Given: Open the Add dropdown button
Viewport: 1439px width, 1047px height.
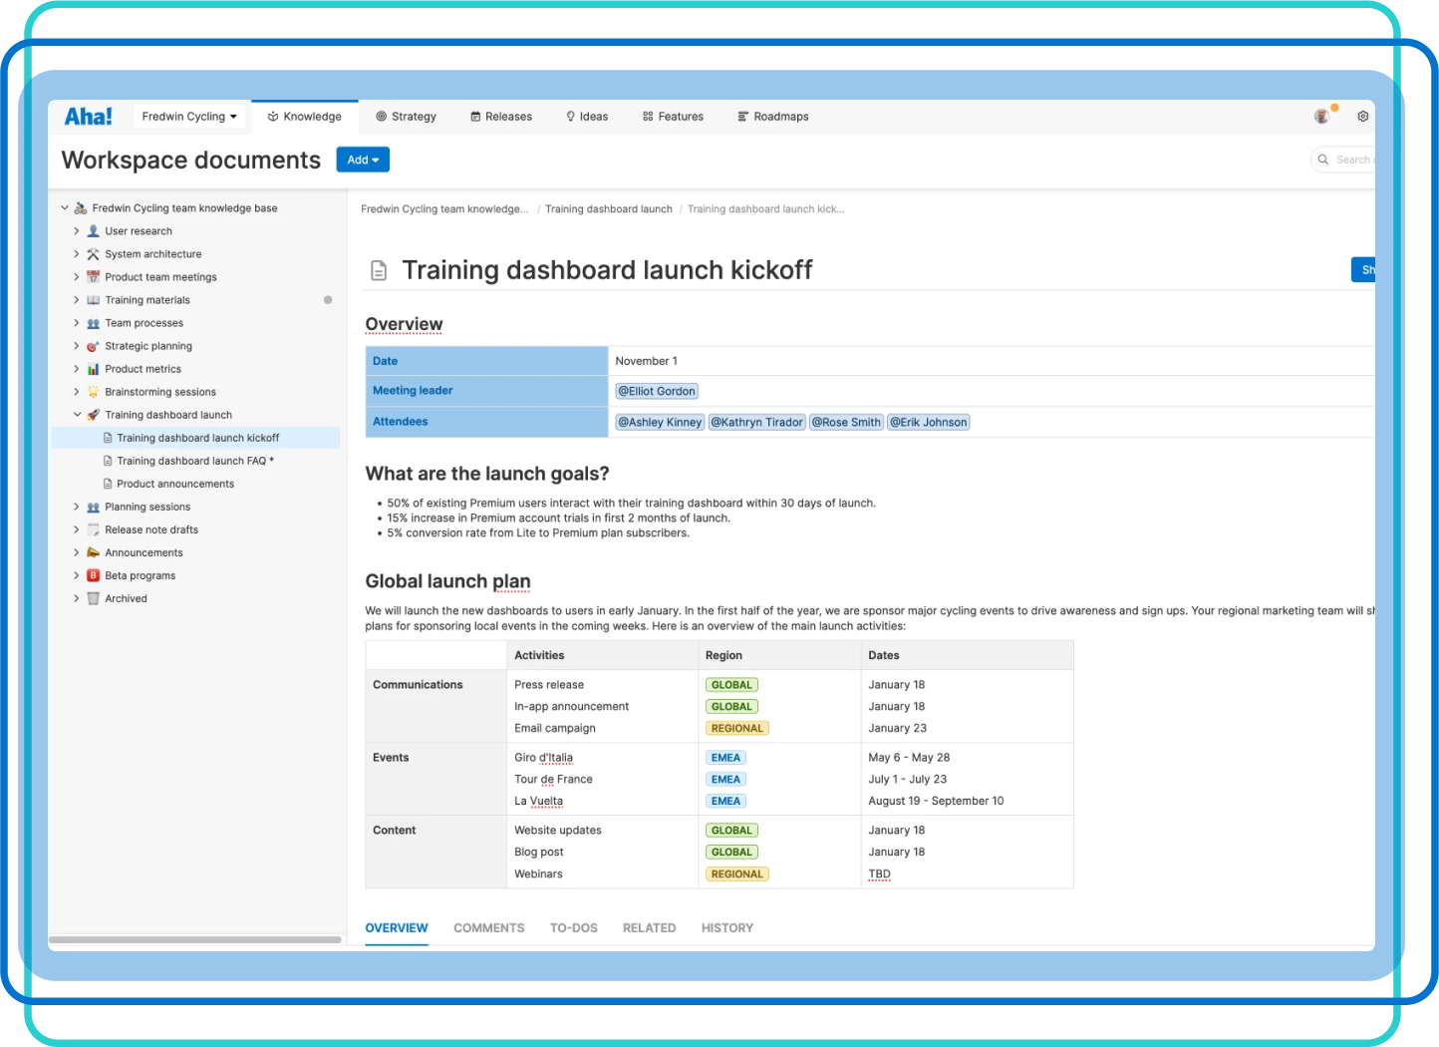Looking at the screenshot, I should [x=363, y=160].
